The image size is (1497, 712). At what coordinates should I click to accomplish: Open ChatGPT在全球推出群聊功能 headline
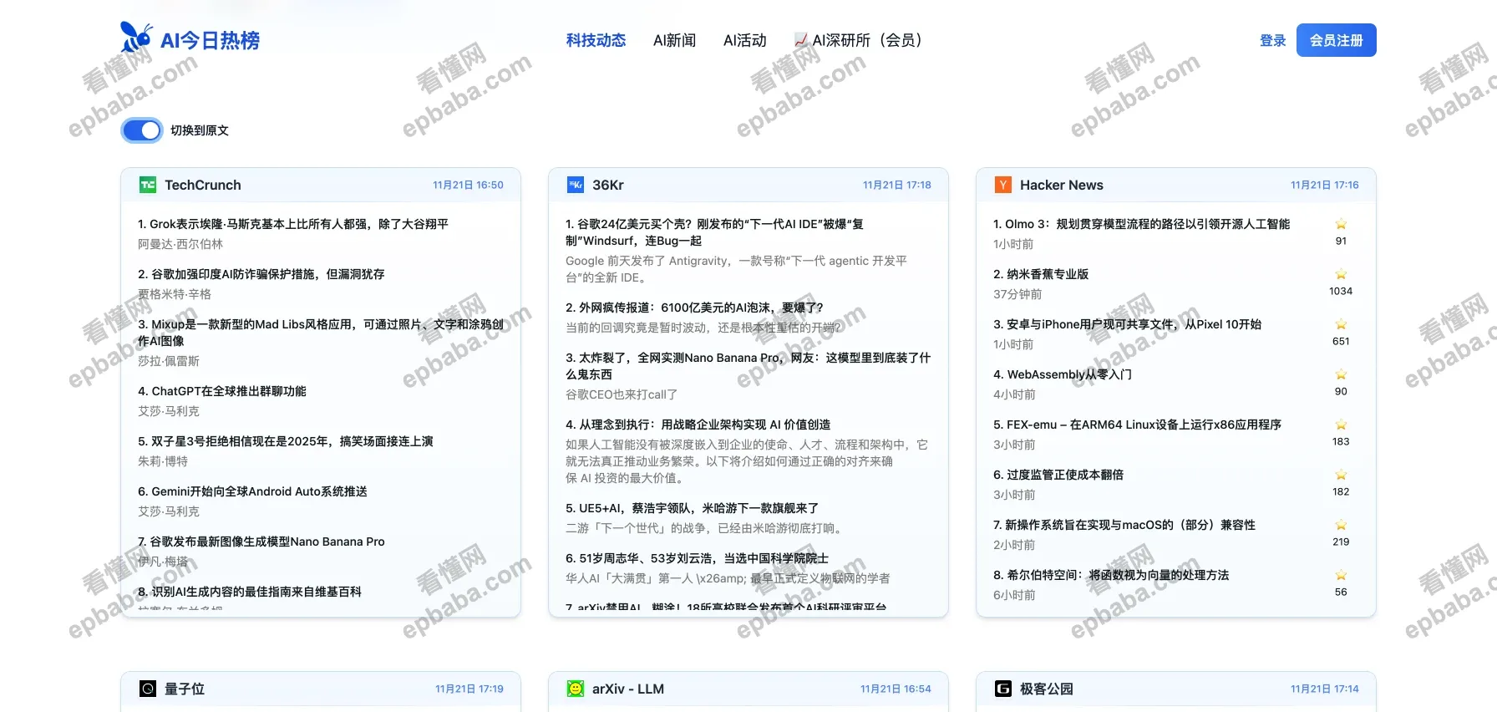tap(222, 391)
